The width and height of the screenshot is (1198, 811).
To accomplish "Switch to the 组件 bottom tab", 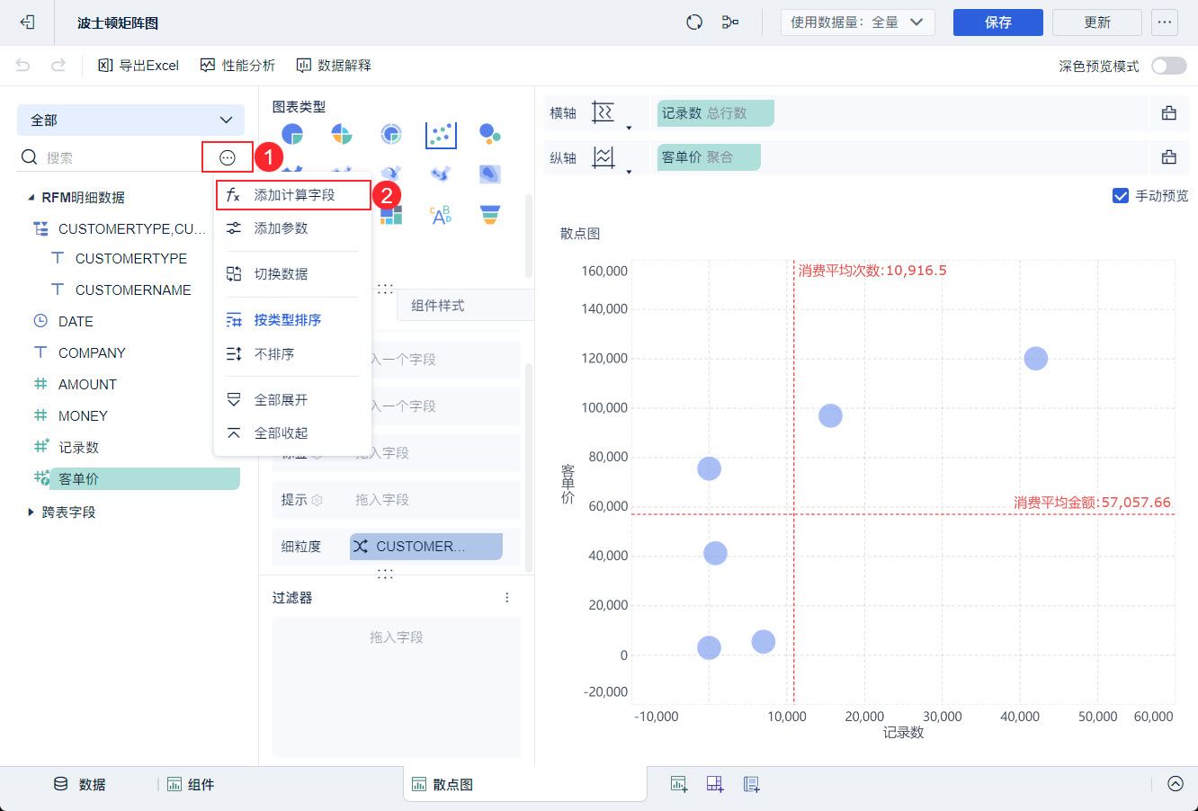I will pyautogui.click(x=190, y=784).
